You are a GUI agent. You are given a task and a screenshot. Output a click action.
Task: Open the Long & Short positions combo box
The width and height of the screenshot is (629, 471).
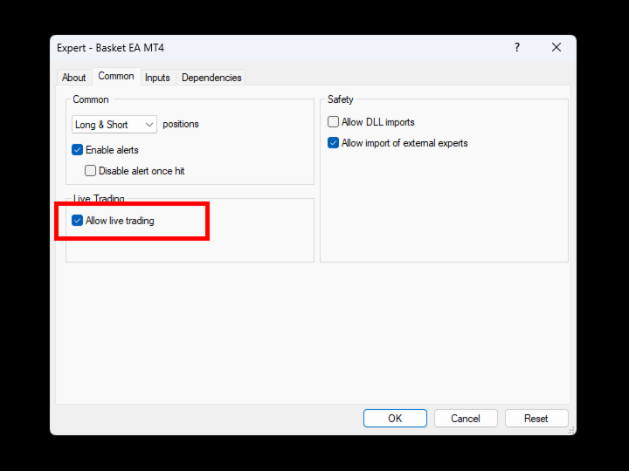tap(114, 125)
